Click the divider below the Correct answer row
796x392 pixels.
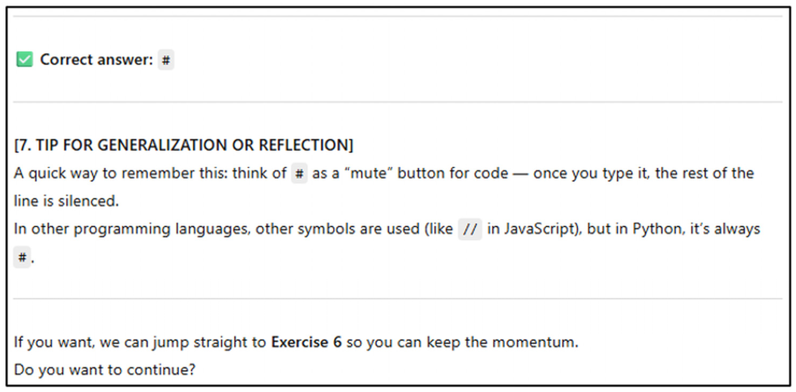pyautogui.click(x=397, y=102)
